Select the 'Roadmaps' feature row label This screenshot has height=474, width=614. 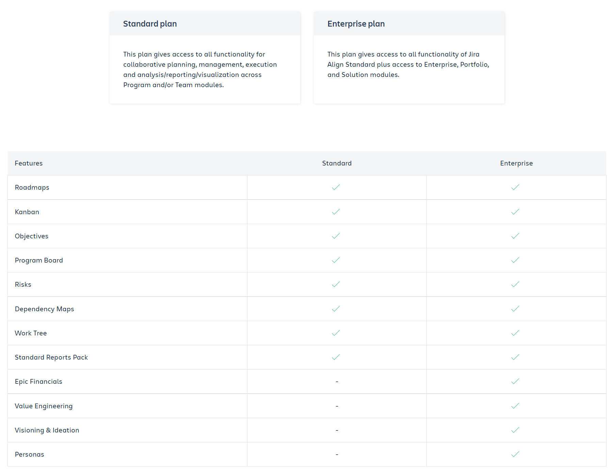tap(32, 188)
